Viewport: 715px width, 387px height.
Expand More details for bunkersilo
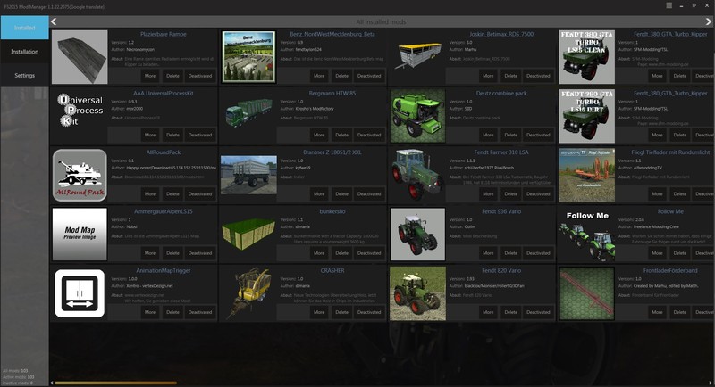coord(319,253)
